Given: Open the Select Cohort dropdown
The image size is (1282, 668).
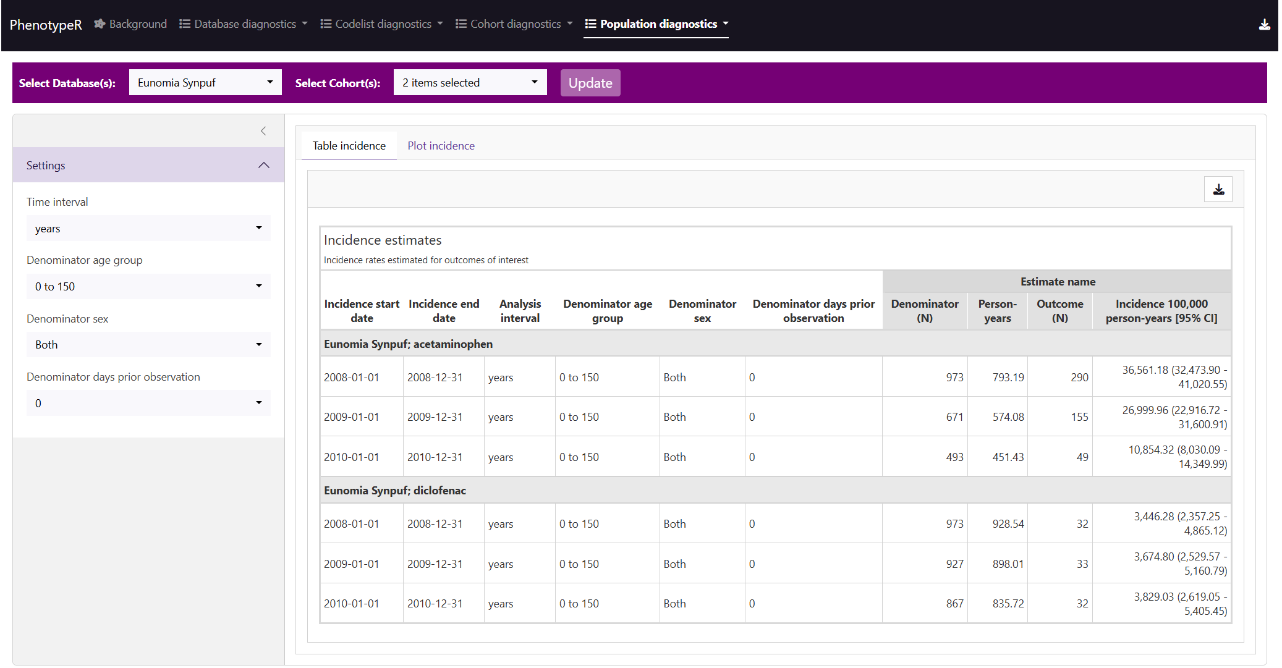Looking at the screenshot, I should pyautogui.click(x=470, y=83).
